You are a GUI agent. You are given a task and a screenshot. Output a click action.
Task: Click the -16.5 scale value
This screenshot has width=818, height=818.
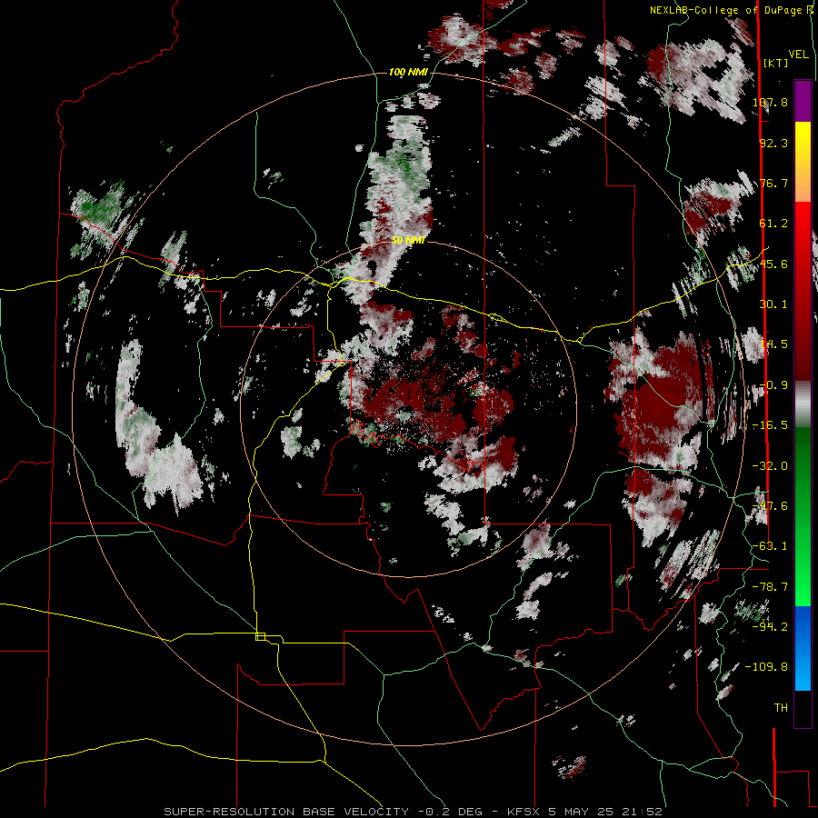pos(771,425)
